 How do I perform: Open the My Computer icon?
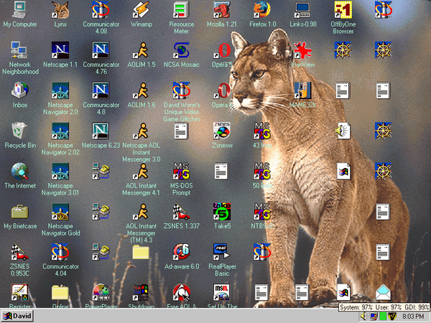20,10
